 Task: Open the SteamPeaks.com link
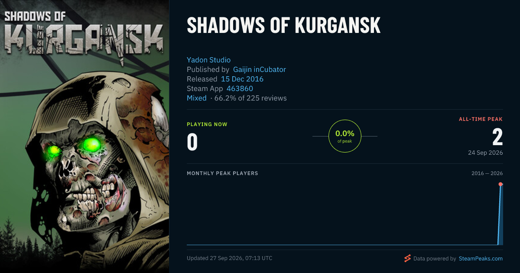pyautogui.click(x=480, y=259)
